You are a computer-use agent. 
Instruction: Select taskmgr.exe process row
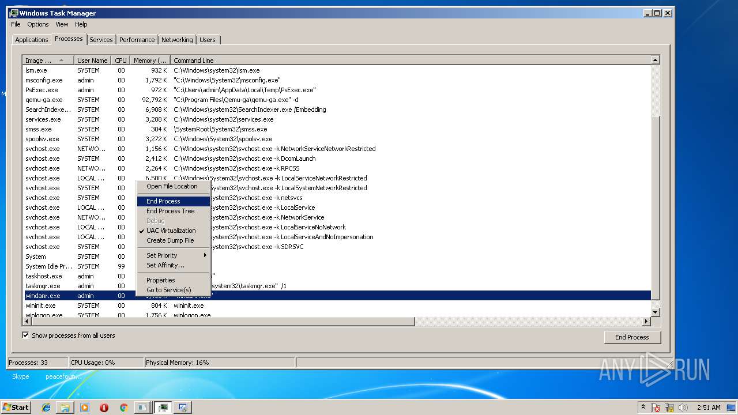click(x=337, y=286)
